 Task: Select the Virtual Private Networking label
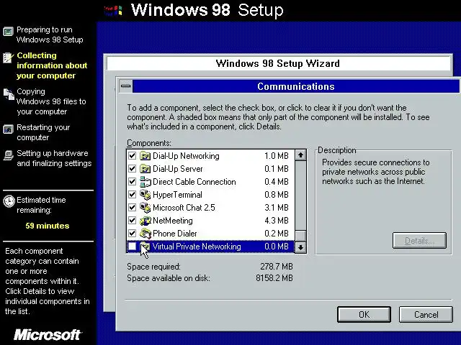pyautogui.click(x=197, y=246)
